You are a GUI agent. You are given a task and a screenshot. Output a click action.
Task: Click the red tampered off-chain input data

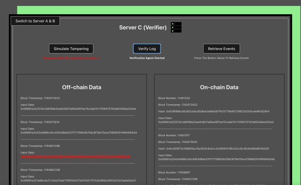75,156
